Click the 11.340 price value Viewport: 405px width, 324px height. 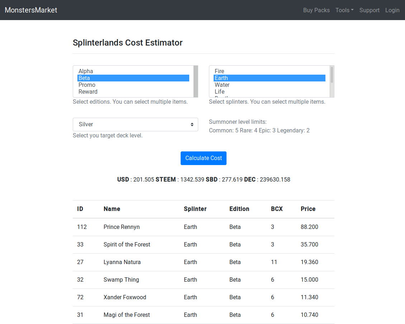point(309,297)
